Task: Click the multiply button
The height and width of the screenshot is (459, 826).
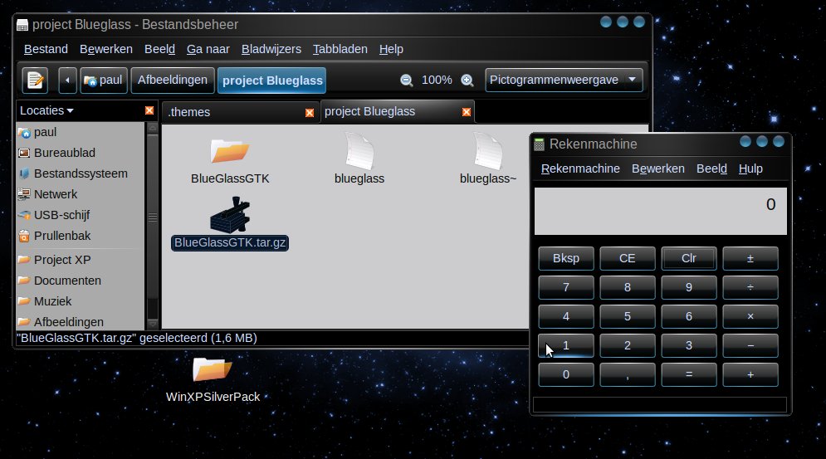Action: (750, 316)
